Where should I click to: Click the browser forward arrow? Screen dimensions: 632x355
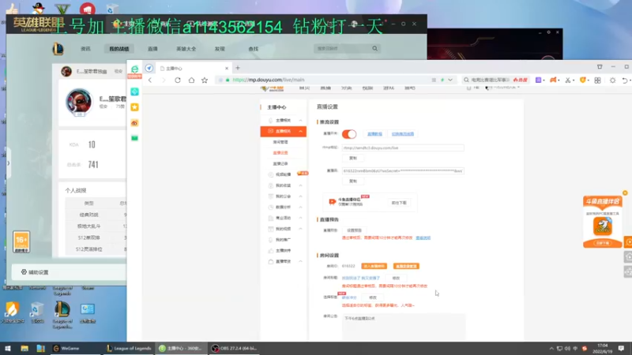click(x=164, y=80)
